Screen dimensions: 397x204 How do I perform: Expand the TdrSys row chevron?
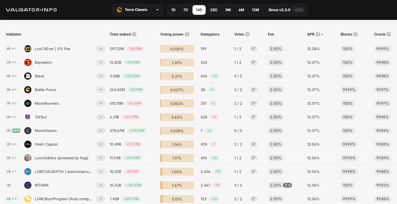click(101, 117)
